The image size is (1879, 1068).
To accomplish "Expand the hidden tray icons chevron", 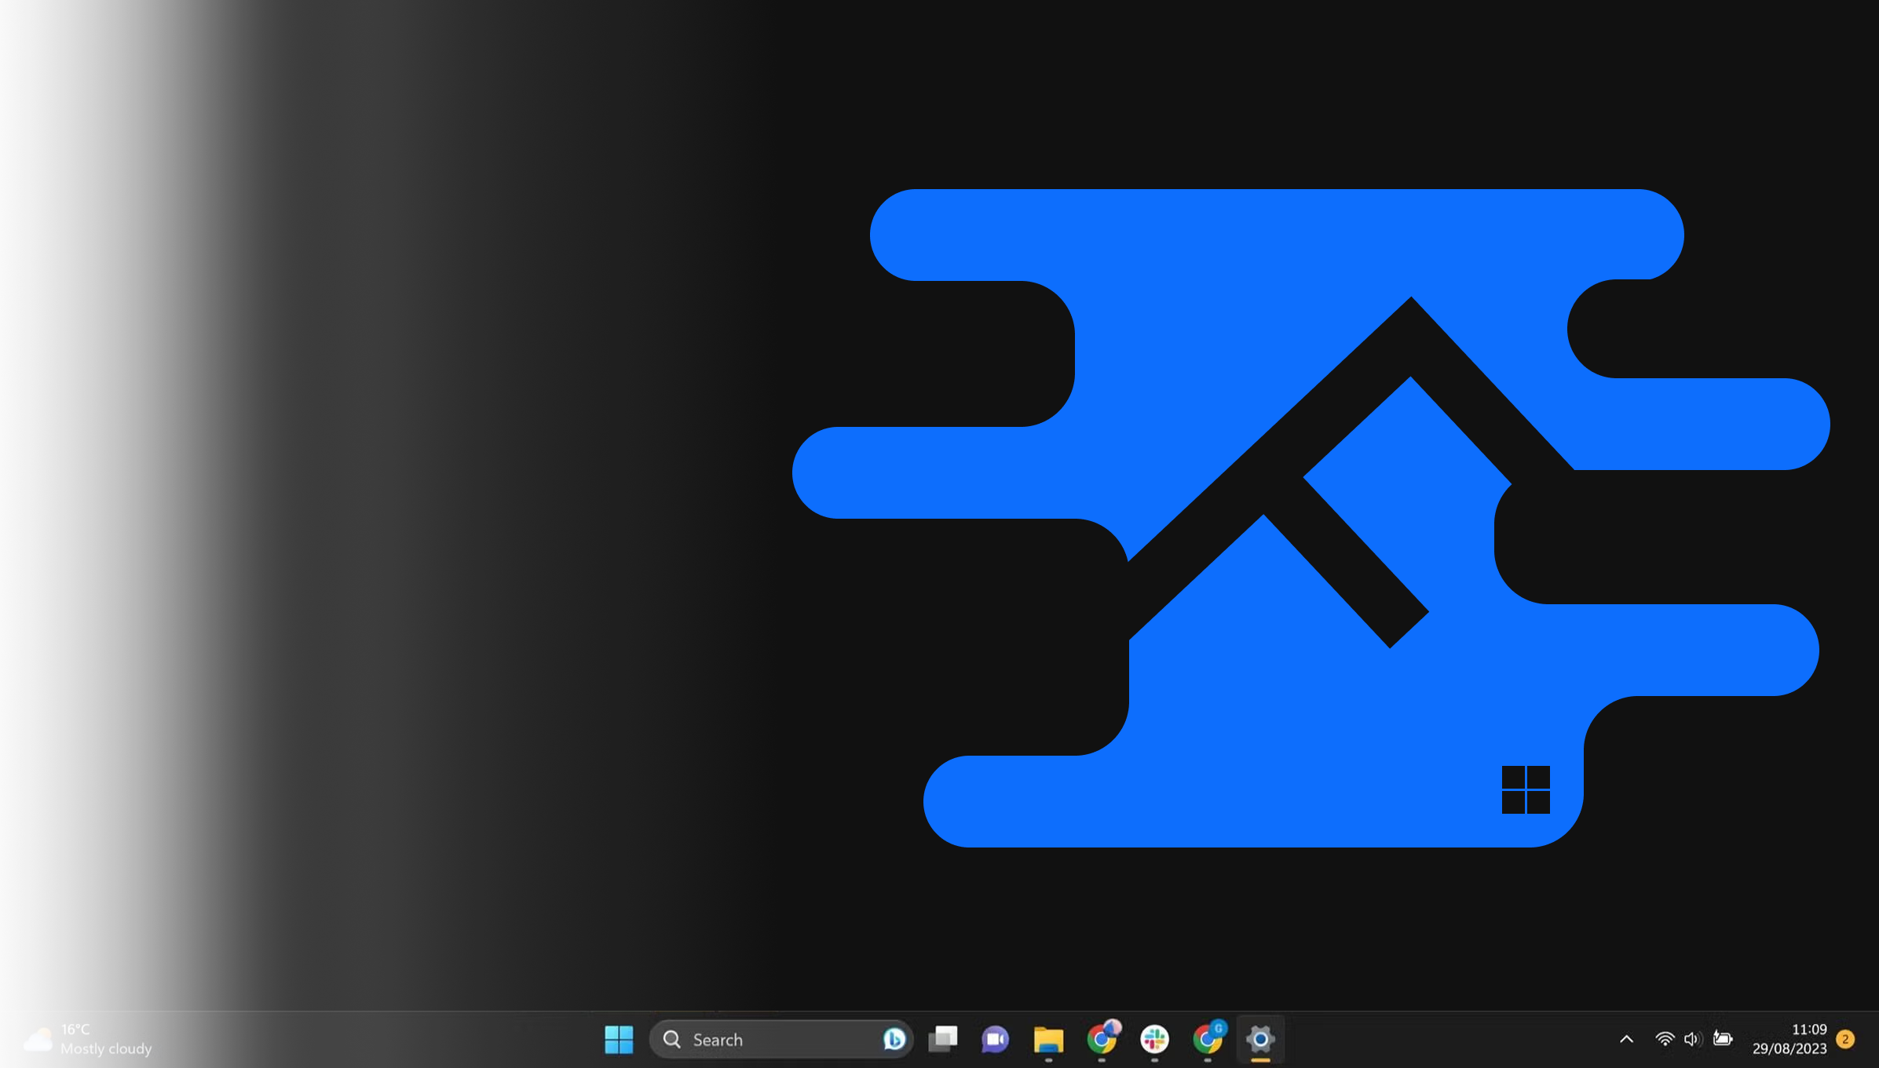I will point(1626,1039).
